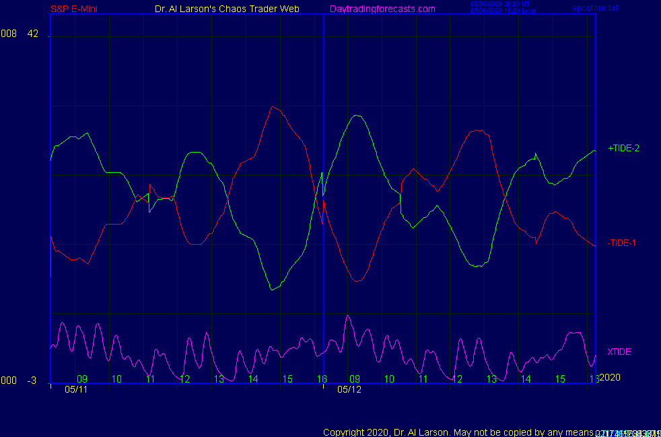Click the y-axis value 42
Screen dimensions: 661x437
point(33,34)
